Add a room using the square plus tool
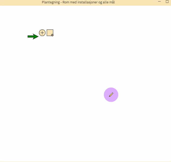171x162 pixels. pos(50,33)
